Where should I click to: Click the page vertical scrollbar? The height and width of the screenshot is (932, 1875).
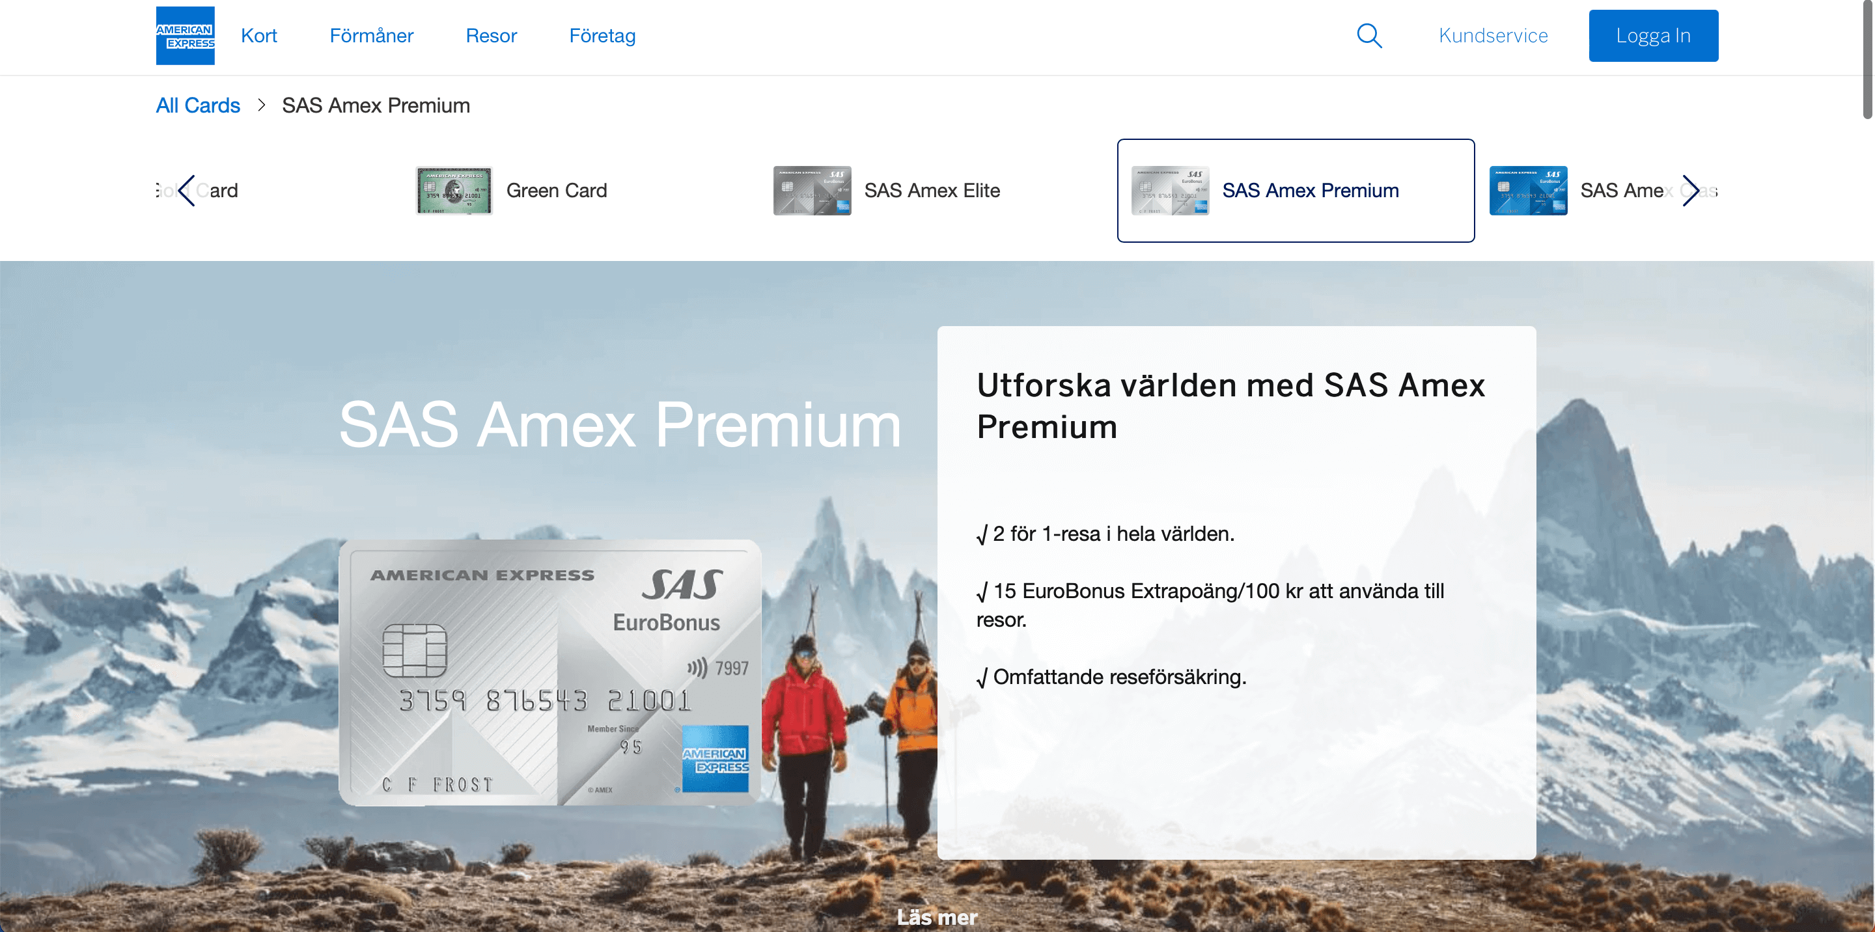pyautogui.click(x=1868, y=59)
